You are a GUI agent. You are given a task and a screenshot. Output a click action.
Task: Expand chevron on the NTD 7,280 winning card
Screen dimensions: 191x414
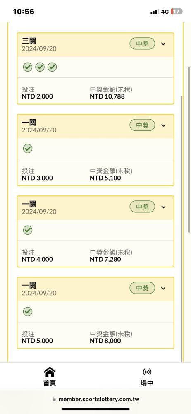[163, 207]
